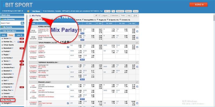Toggle the Golf (9) checkbox
215x107 pixels.
click(75, 20)
